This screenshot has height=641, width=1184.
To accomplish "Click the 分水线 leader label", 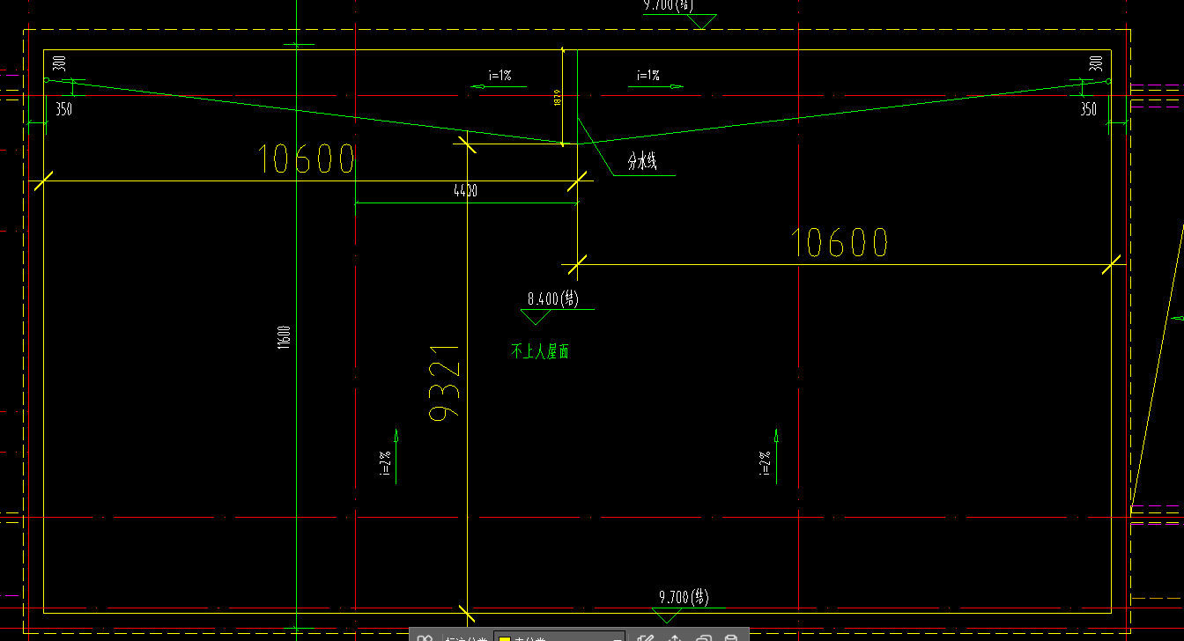I will coord(642,161).
